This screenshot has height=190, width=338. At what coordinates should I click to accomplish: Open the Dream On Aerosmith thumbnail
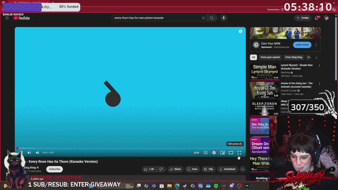[x=260, y=146]
